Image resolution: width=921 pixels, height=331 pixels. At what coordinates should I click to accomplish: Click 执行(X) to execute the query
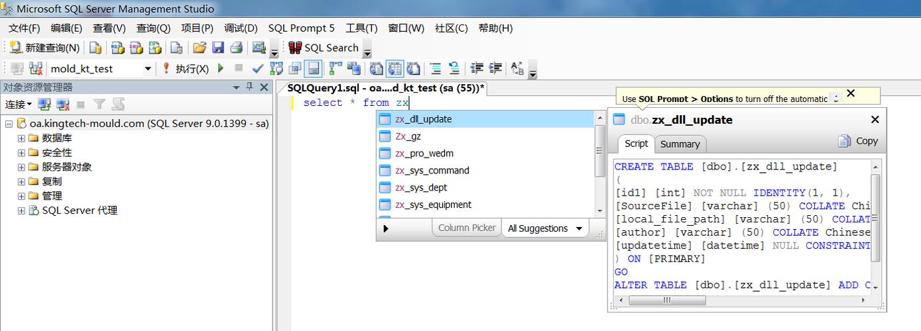(185, 68)
